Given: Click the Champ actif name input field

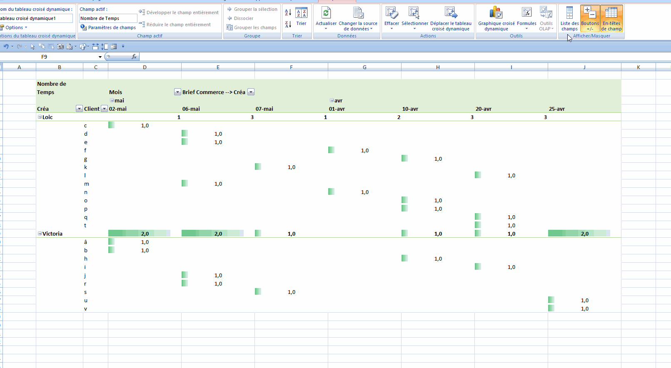Looking at the screenshot, I should click(x=108, y=18).
